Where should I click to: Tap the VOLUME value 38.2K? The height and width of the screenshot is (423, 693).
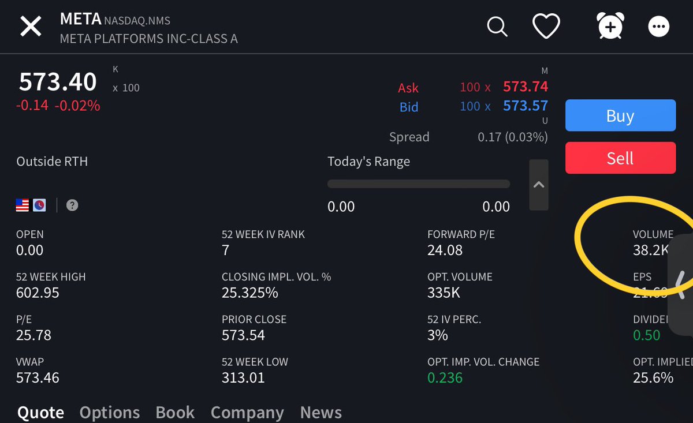click(651, 250)
